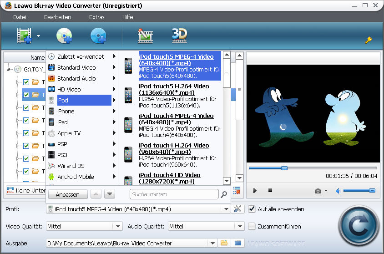The width and height of the screenshot is (384, 254).
Task: Open the Datei menu
Action: pyautogui.click(x=20, y=17)
